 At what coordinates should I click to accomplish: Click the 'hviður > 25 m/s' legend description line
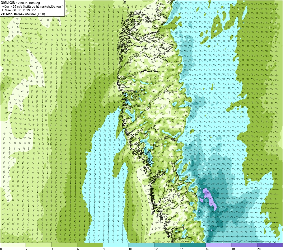tap(32, 7)
